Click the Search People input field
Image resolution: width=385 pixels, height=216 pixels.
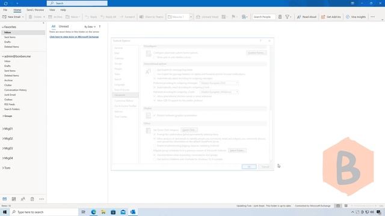263,17
